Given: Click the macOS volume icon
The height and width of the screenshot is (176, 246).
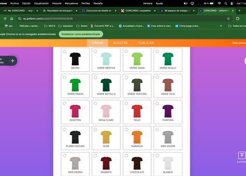Looking at the screenshot, I should point(185,3).
